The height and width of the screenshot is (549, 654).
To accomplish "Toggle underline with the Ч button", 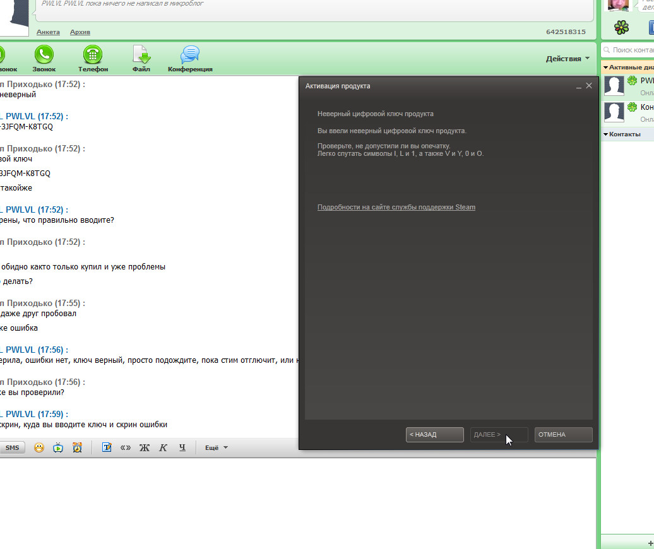I will 182,447.
